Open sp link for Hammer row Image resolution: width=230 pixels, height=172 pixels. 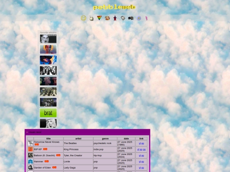143,162
